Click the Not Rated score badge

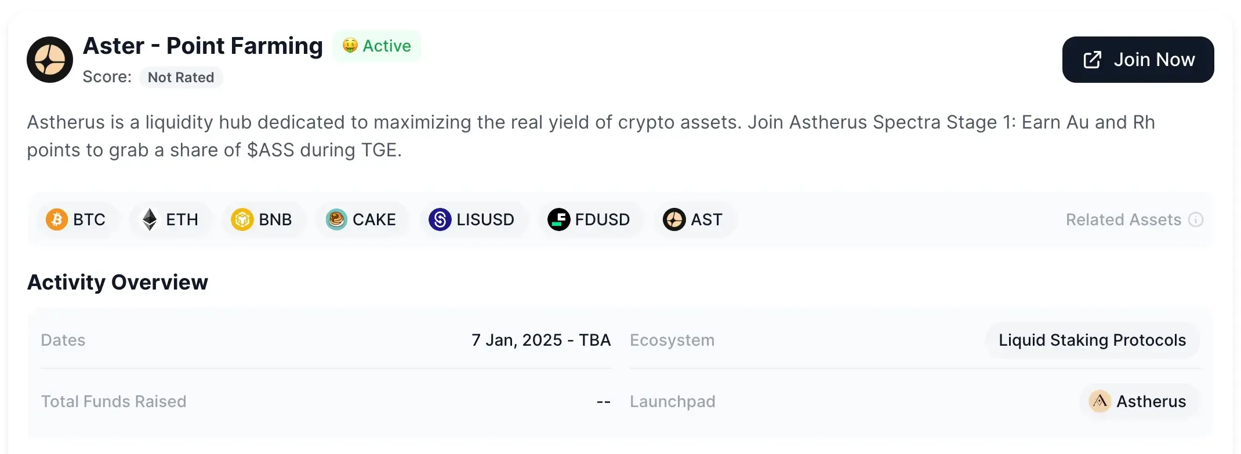181,77
